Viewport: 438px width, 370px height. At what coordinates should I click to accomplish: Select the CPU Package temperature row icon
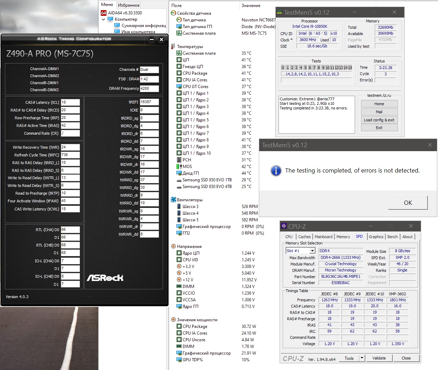coord(179,73)
